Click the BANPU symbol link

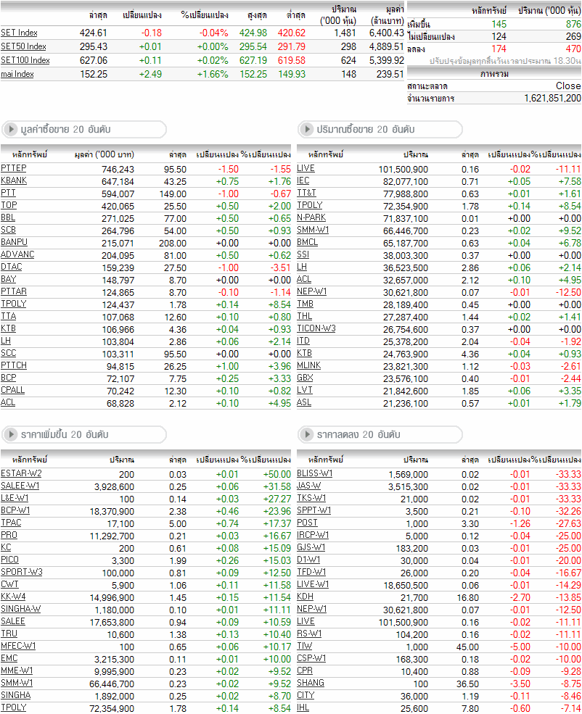click(x=14, y=242)
